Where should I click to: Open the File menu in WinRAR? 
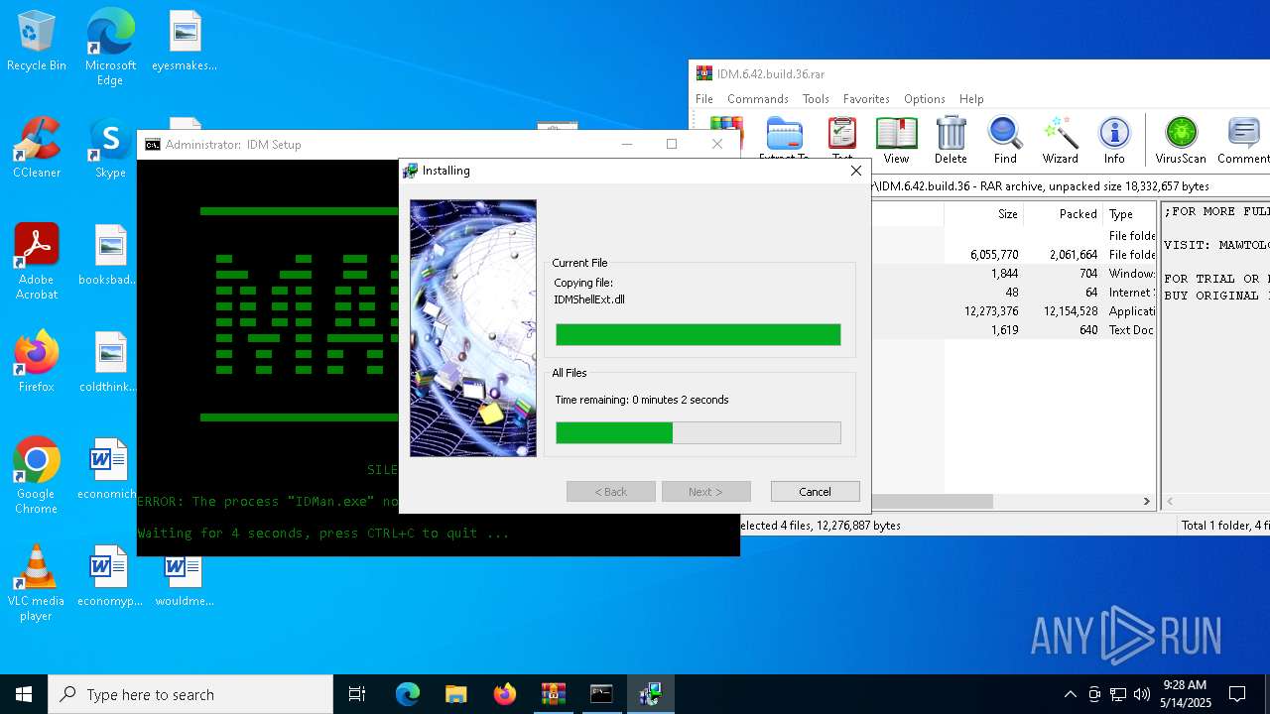[x=704, y=99]
